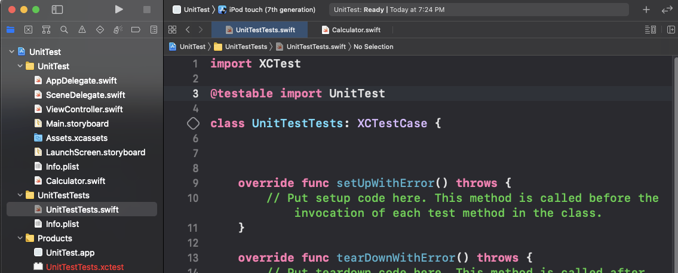Run the project with Play button
Screen dimensions: 678x273
[119, 10]
